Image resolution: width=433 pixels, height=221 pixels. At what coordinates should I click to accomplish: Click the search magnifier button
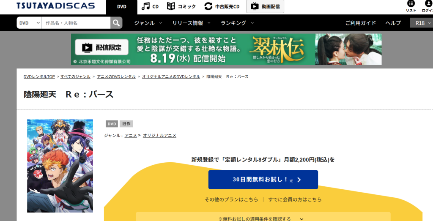(116, 23)
